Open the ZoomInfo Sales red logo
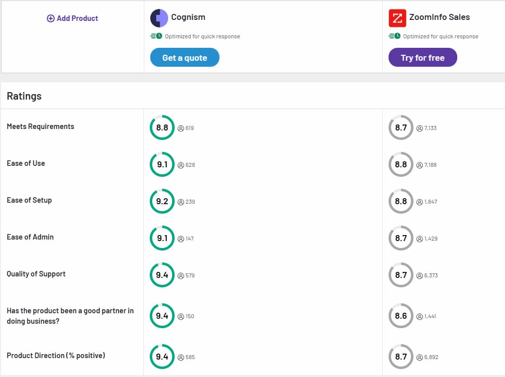The image size is (505, 377). tap(397, 18)
